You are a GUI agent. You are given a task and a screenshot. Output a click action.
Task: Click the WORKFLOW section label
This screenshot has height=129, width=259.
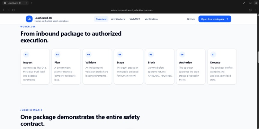[28, 27]
